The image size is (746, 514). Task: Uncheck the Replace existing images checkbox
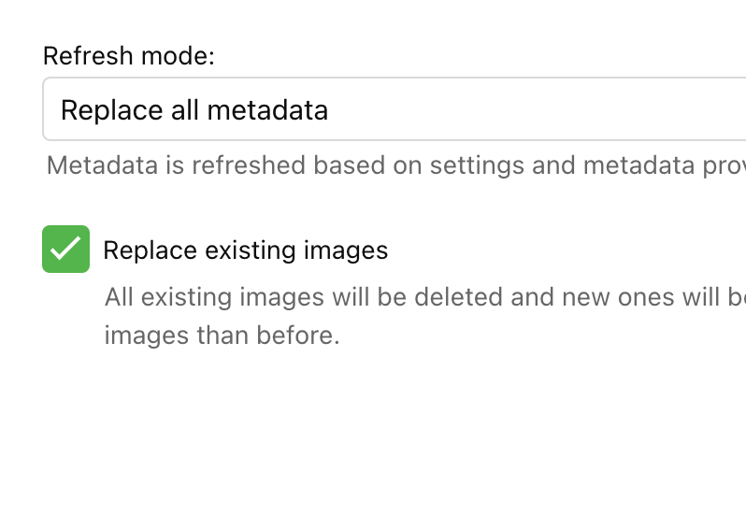pos(65,249)
